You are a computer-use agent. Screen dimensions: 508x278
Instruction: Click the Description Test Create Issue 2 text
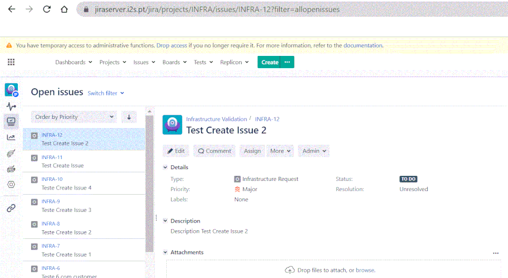pyautogui.click(x=210, y=231)
